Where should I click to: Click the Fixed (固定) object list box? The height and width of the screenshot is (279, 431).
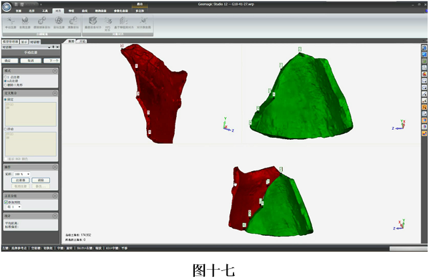(x=31, y=114)
